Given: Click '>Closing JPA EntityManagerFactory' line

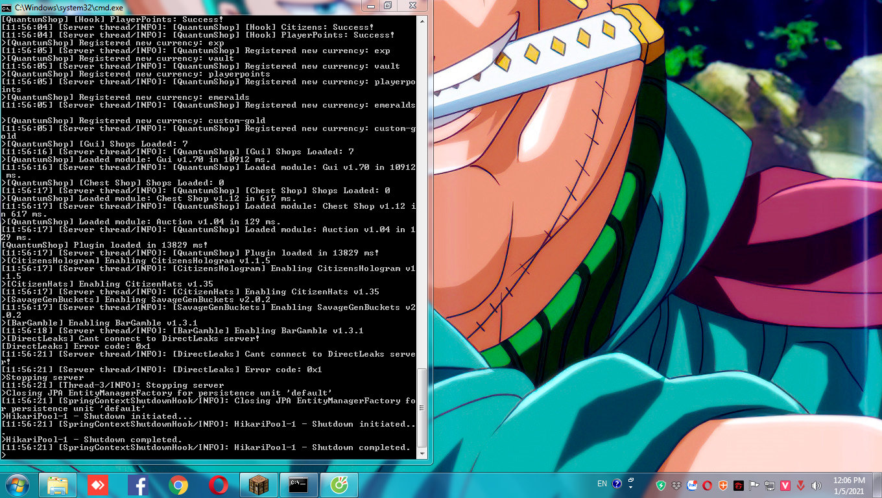Looking at the screenshot, I should click(167, 393).
